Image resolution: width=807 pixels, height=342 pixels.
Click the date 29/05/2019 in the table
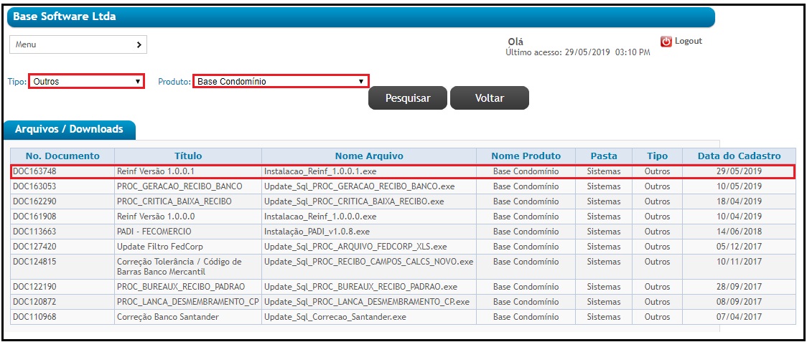(739, 171)
